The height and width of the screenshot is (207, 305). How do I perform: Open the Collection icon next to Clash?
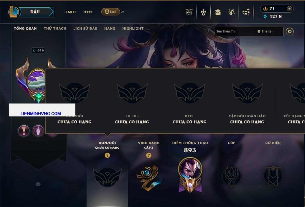[203, 12]
